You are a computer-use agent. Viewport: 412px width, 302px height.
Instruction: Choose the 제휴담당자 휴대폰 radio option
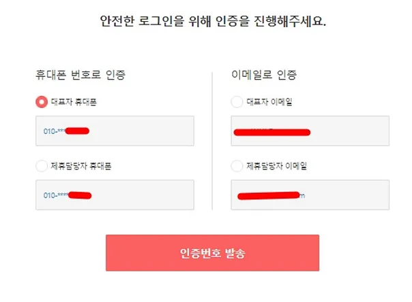(42, 166)
